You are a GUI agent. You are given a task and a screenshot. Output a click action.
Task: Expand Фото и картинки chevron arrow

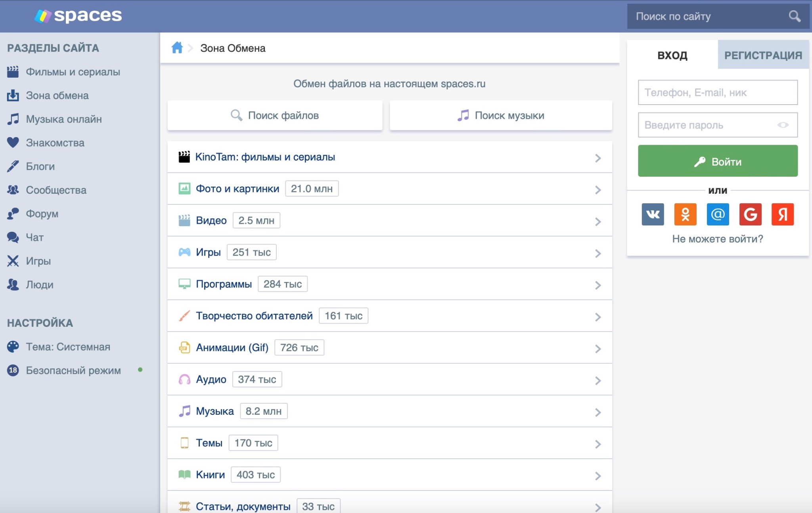[x=598, y=190]
